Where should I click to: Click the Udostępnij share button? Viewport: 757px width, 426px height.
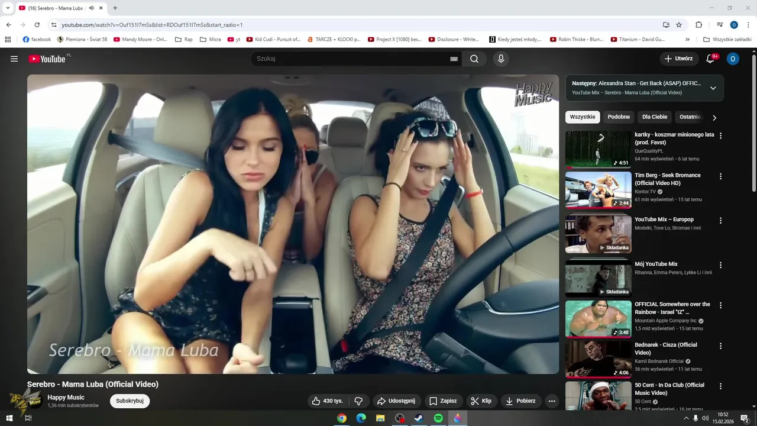click(397, 401)
